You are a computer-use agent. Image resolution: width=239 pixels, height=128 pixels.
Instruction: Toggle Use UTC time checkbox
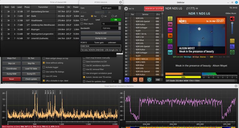44,76
